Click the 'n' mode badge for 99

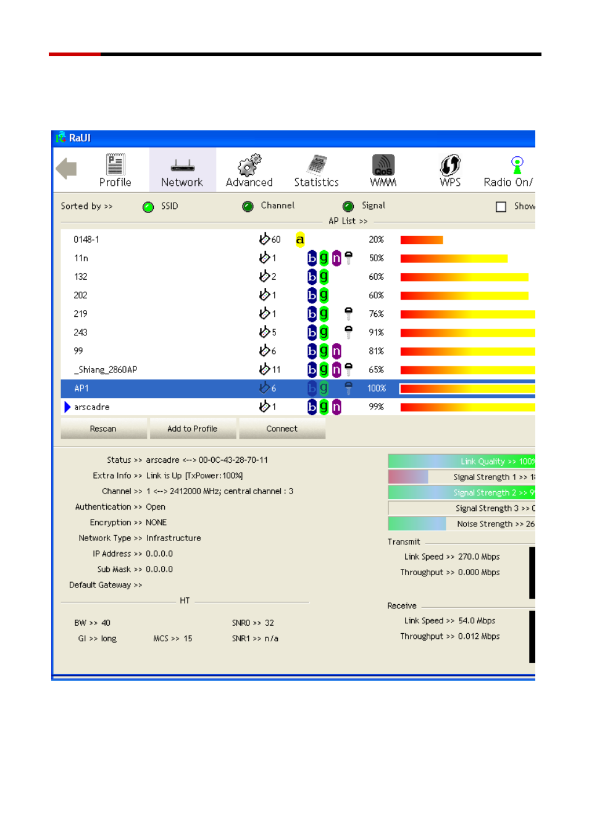(336, 351)
